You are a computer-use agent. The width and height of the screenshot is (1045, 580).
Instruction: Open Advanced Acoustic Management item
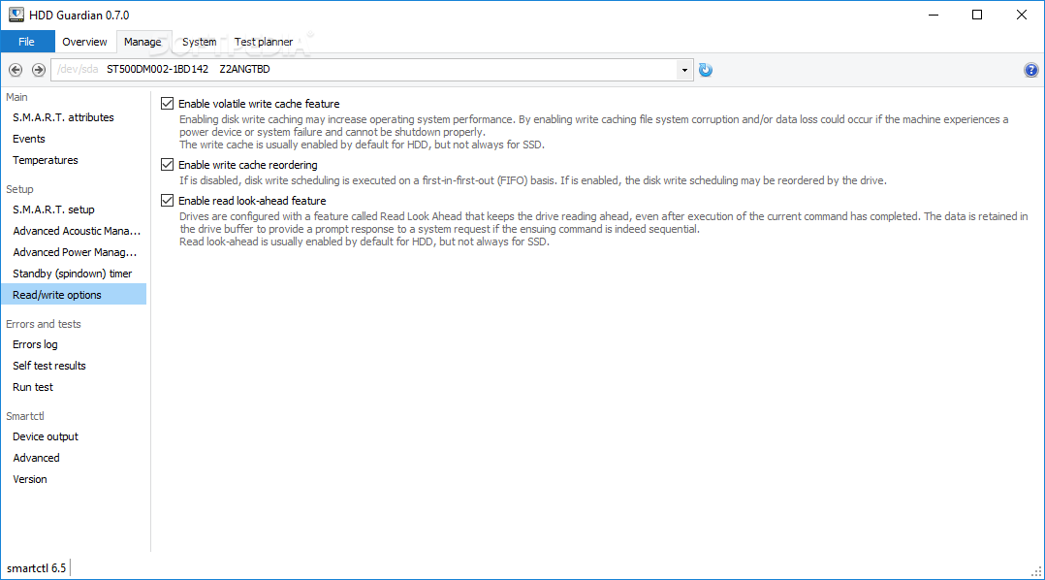tap(77, 231)
